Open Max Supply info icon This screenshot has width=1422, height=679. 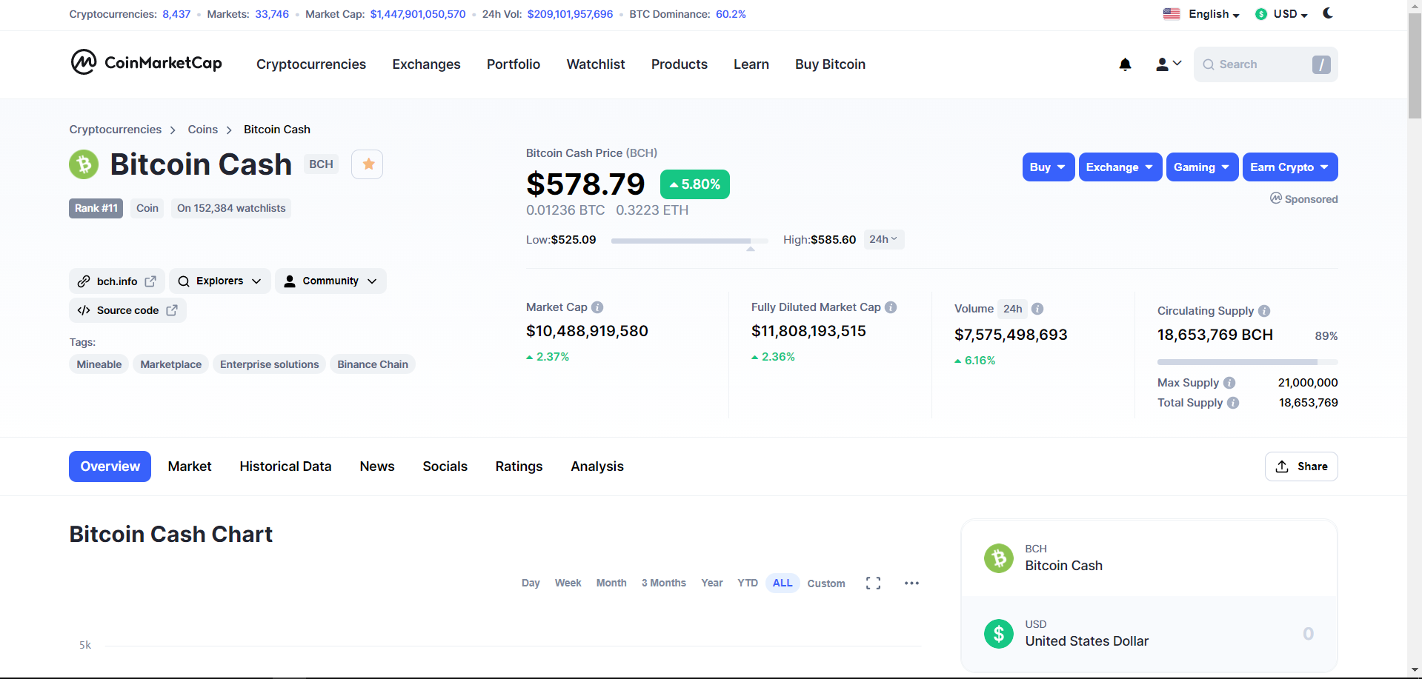pyautogui.click(x=1229, y=383)
